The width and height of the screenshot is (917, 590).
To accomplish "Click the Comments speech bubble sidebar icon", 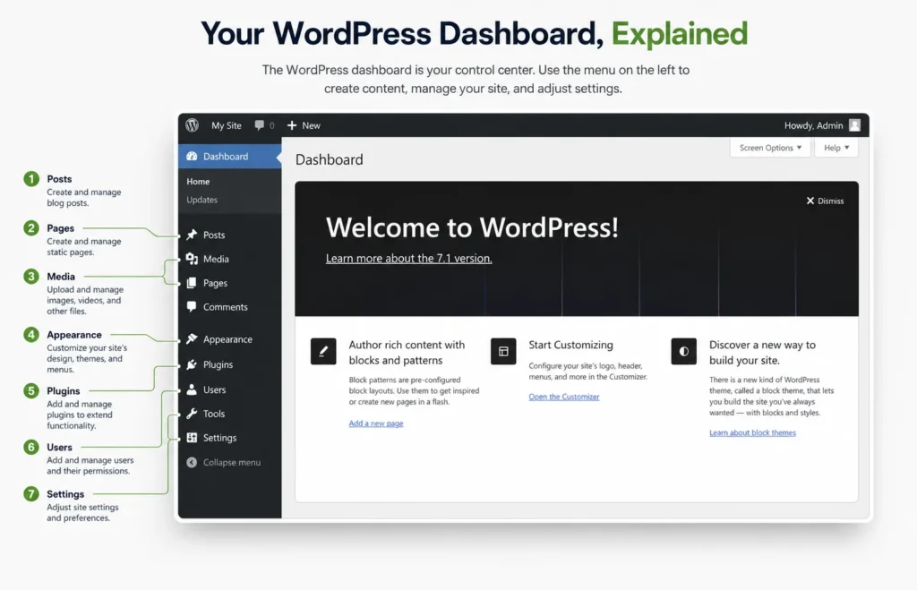I will (x=192, y=306).
